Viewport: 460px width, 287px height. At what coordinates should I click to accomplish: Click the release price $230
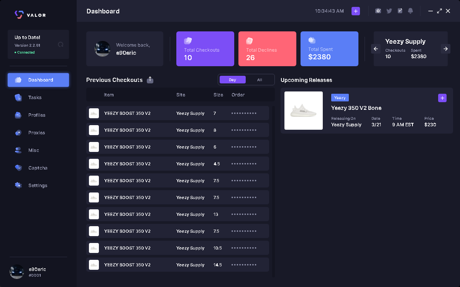pos(430,125)
